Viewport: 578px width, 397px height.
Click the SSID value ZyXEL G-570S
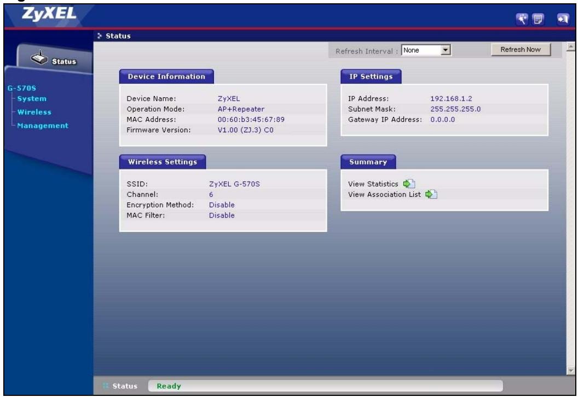tap(234, 184)
